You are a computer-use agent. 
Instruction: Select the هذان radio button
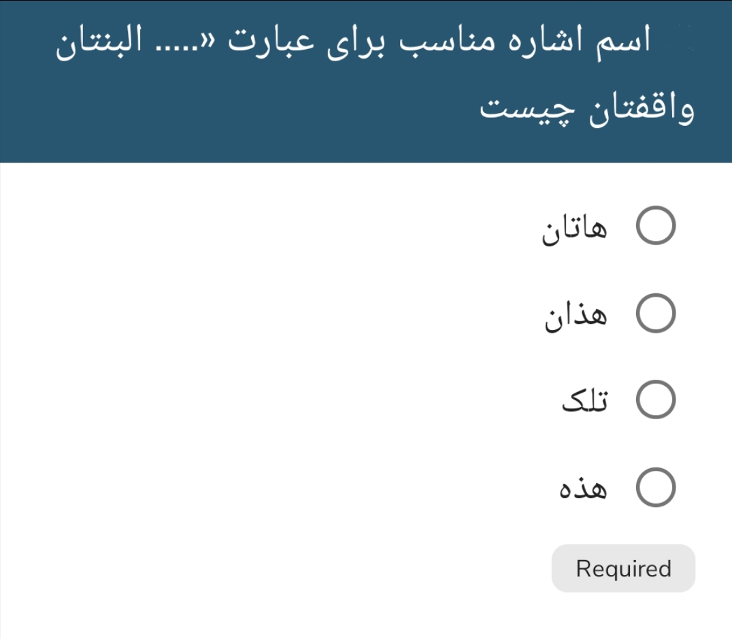(657, 313)
